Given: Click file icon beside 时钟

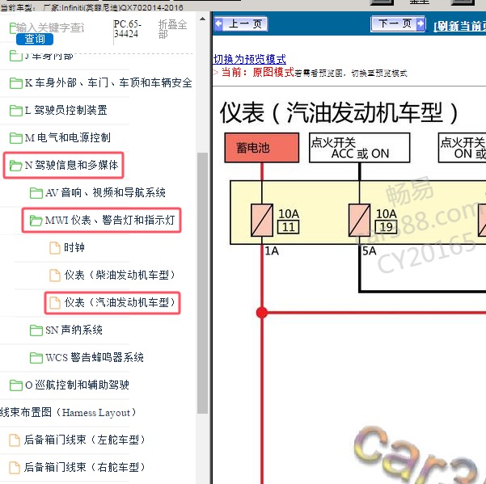Looking at the screenshot, I should pos(55,248).
